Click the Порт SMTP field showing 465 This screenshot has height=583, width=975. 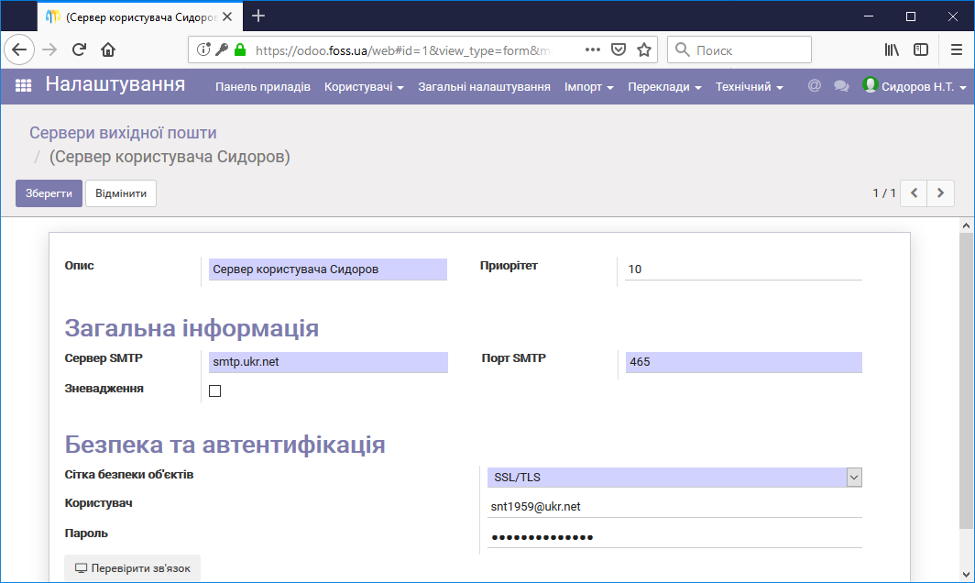[x=744, y=362]
